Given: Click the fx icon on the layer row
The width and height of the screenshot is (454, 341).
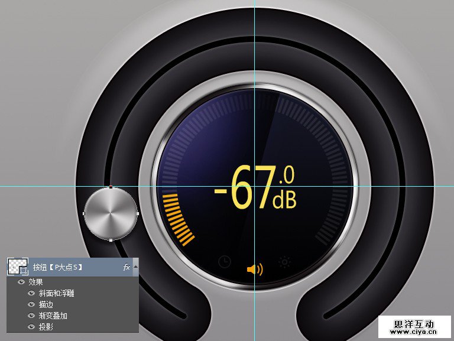Looking at the screenshot, I should 126,267.
